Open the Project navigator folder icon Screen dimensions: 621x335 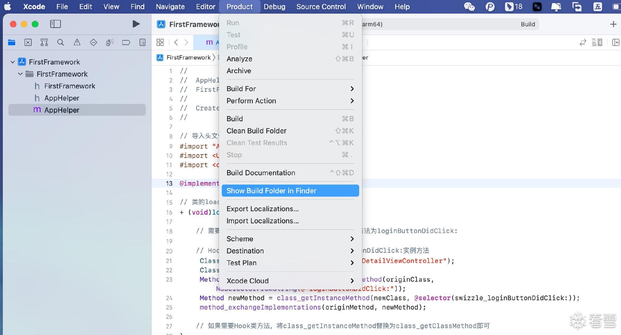[11, 42]
